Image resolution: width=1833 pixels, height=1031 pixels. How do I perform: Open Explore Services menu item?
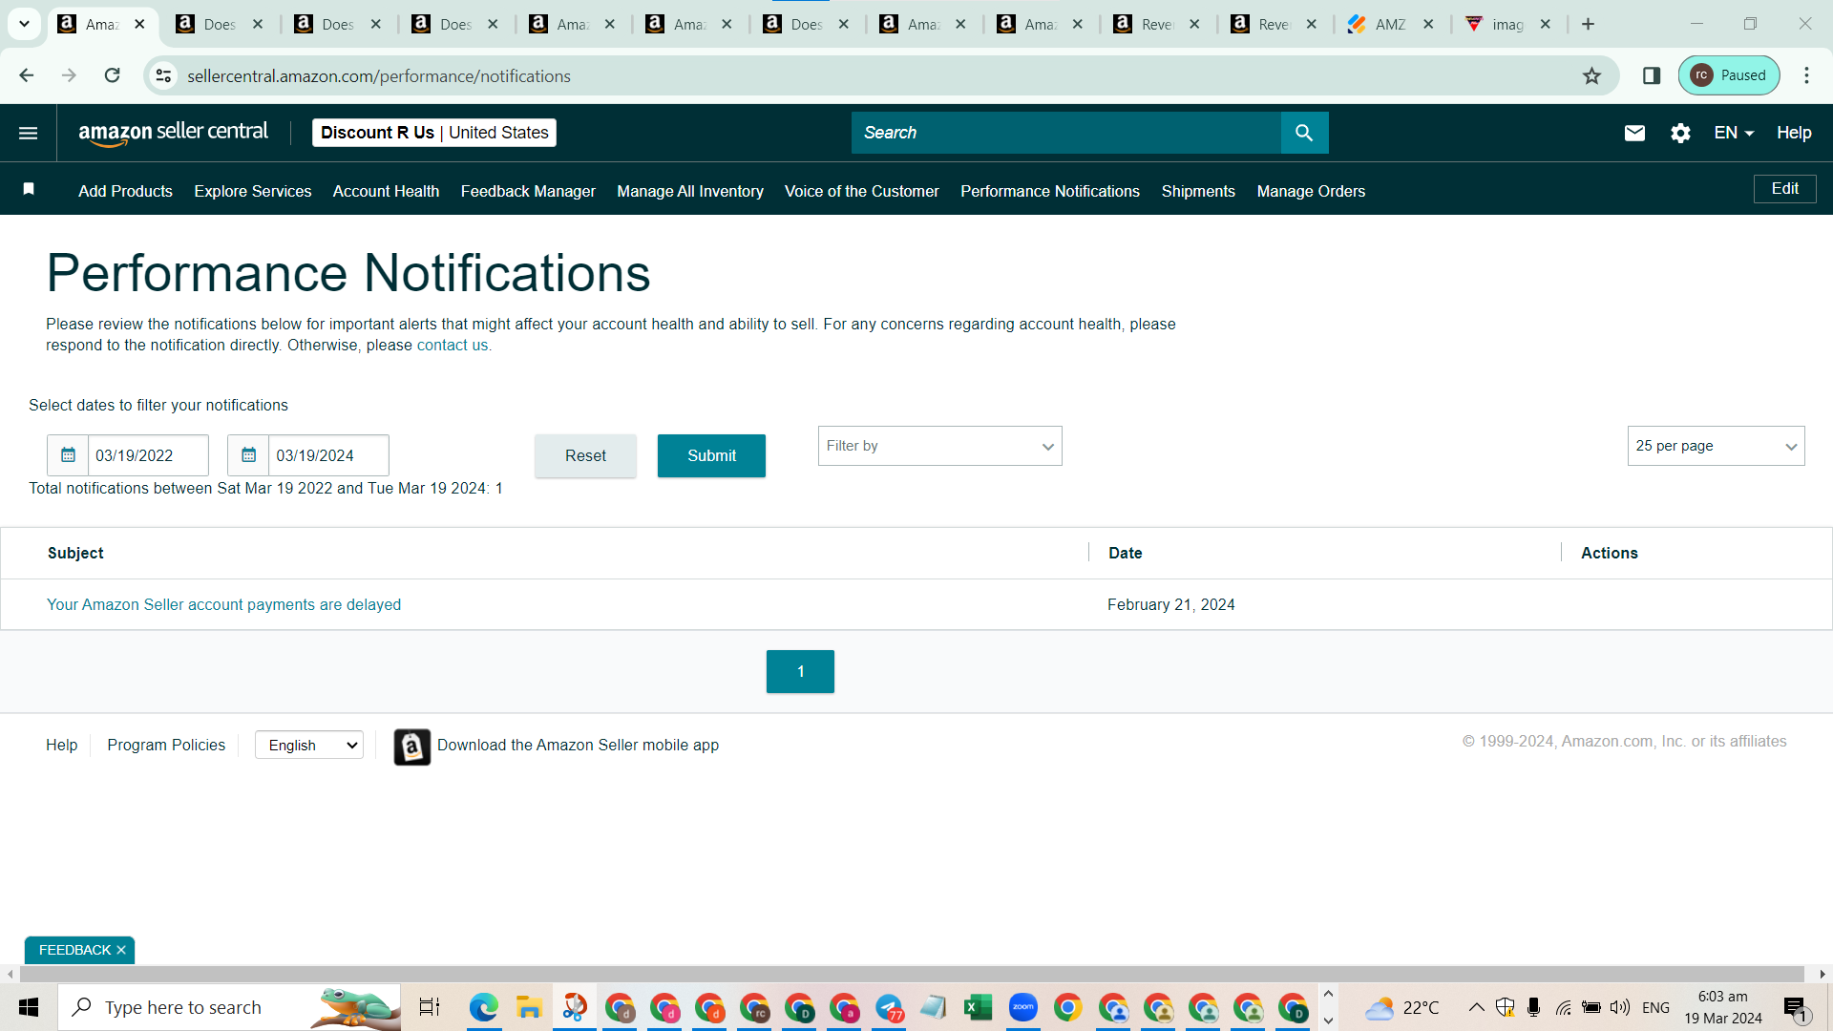[x=253, y=191]
